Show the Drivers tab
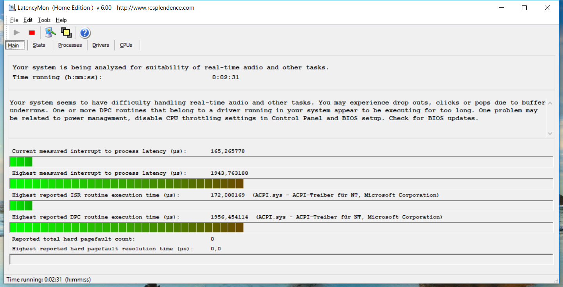563x287 pixels. pos(100,45)
